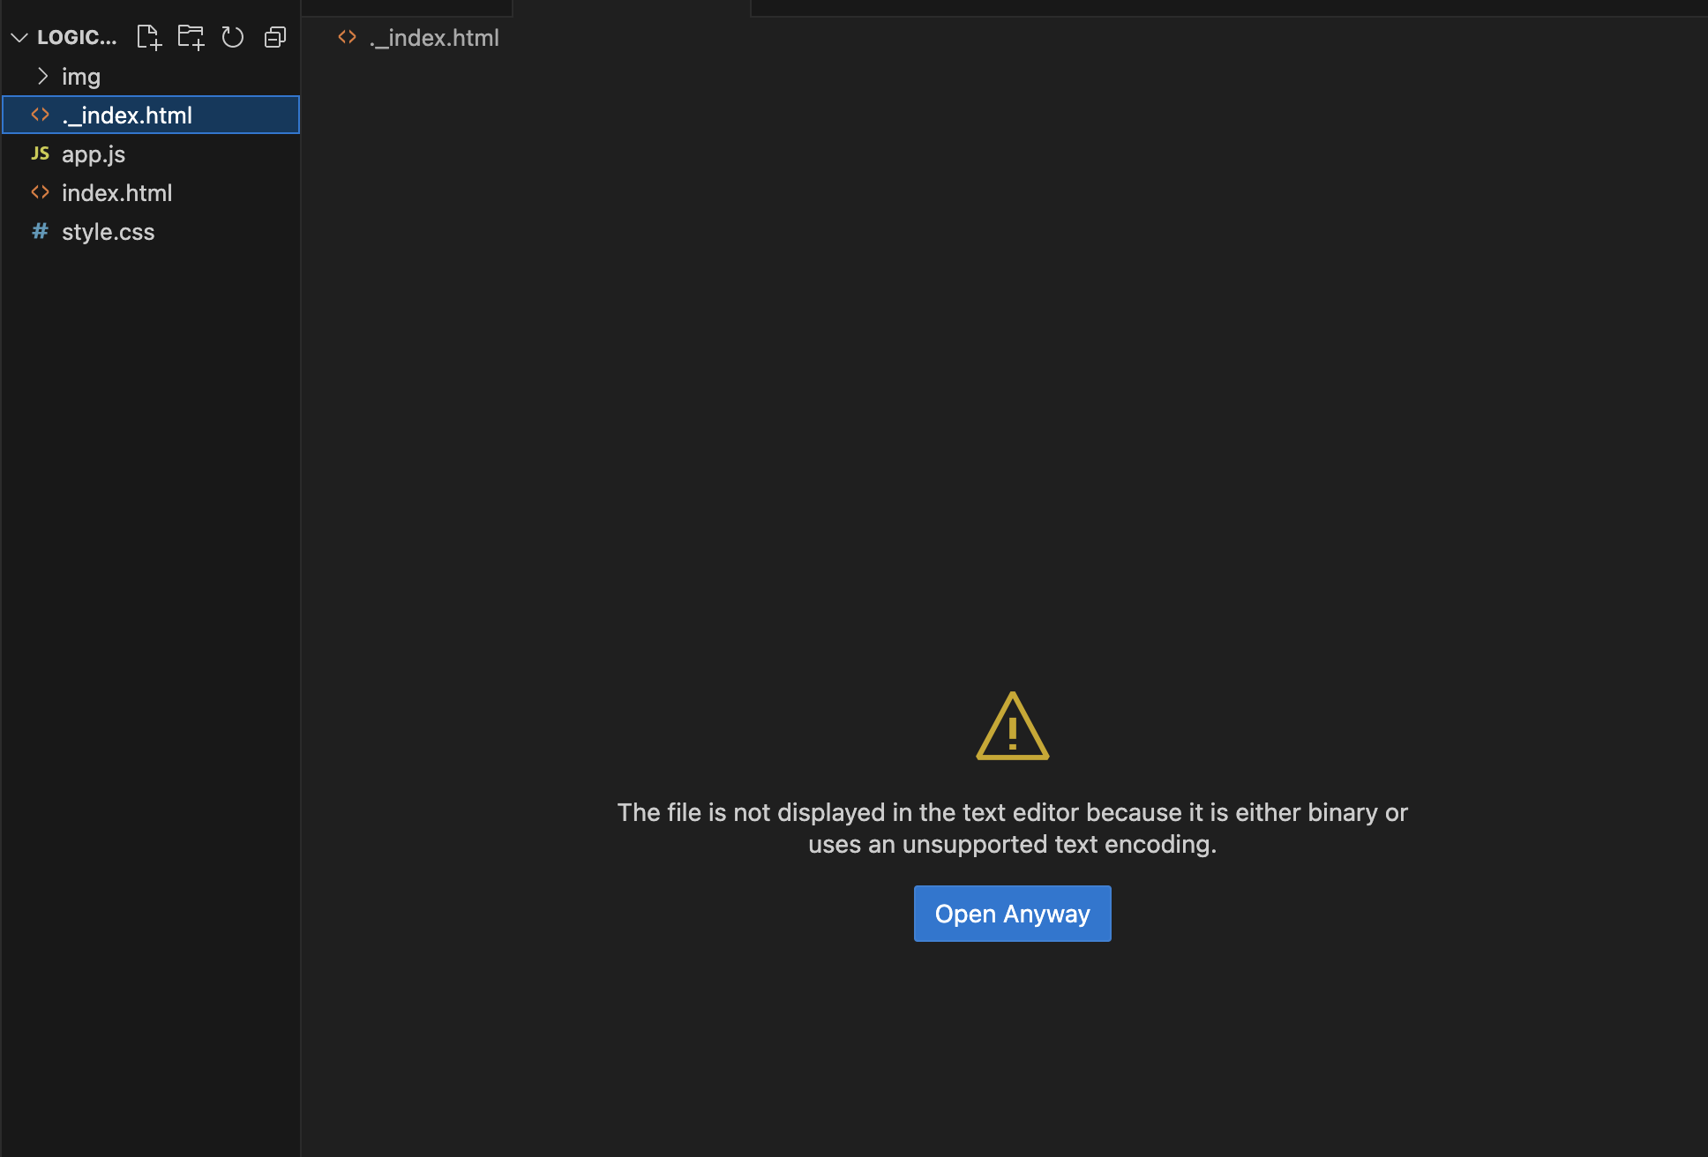Open index.html from the explorer
The image size is (1708, 1157).
[x=150, y=193]
